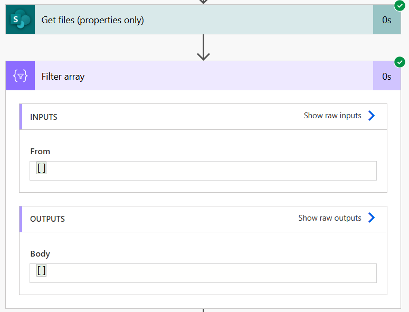Click green success checkmark on Filter array
This screenshot has width=409, height=312.
pos(400,62)
